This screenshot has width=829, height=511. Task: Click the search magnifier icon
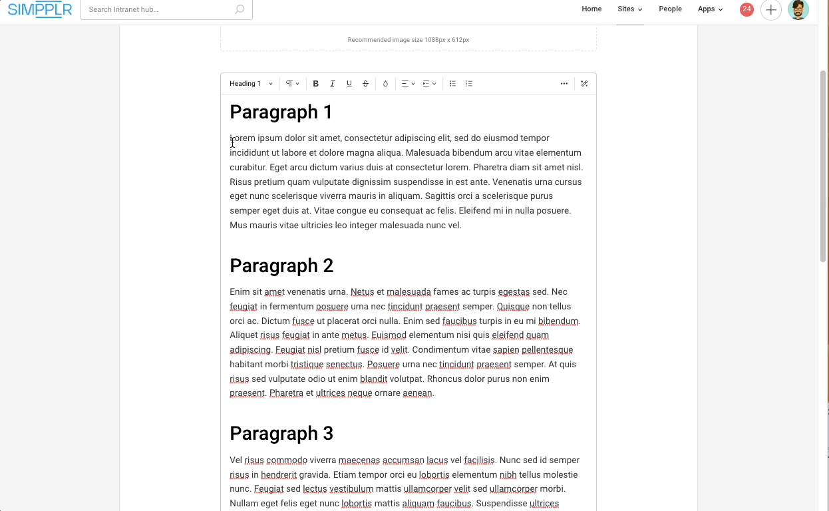240,9
